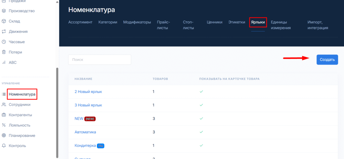Open the Единицы измерения tab
Screen dimensions: 344x159
coord(281,25)
